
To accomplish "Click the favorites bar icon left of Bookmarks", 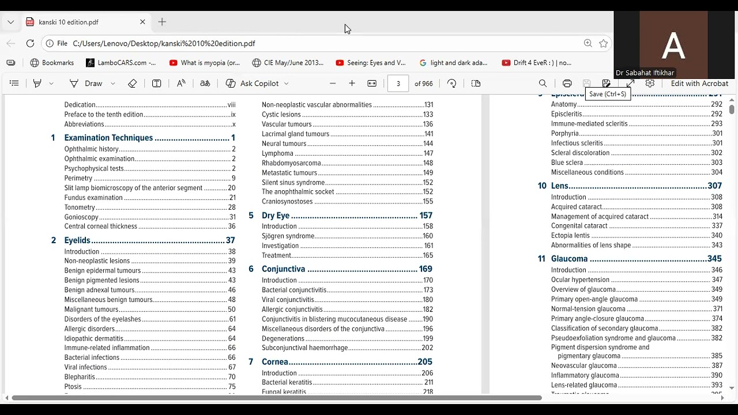I will [11, 63].
